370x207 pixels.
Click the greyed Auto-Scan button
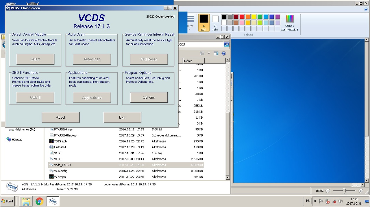(x=92, y=59)
